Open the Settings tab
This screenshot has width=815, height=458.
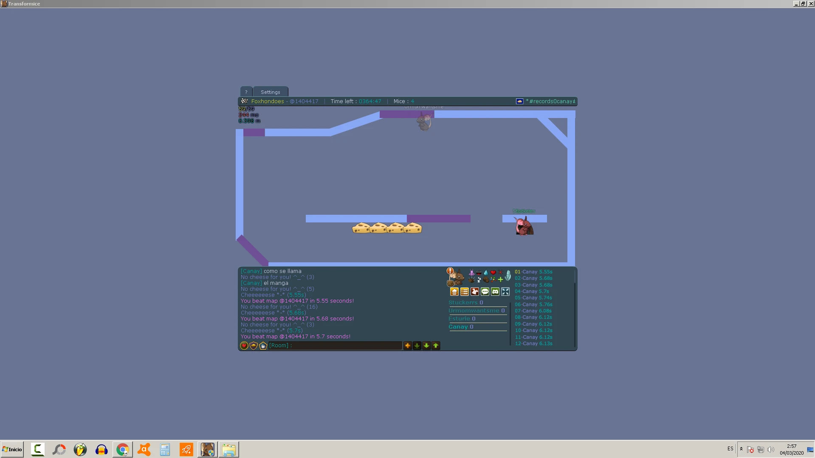tap(271, 92)
